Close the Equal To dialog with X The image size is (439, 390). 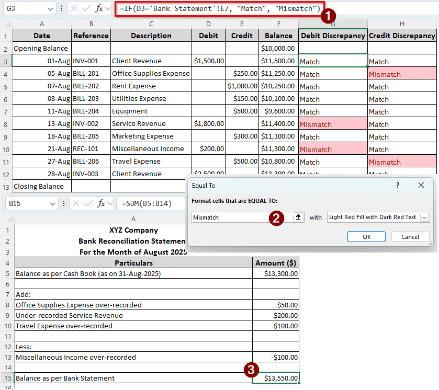click(x=421, y=185)
